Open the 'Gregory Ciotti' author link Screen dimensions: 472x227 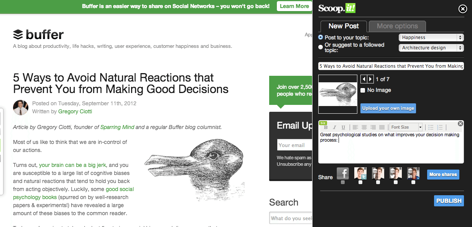click(75, 111)
